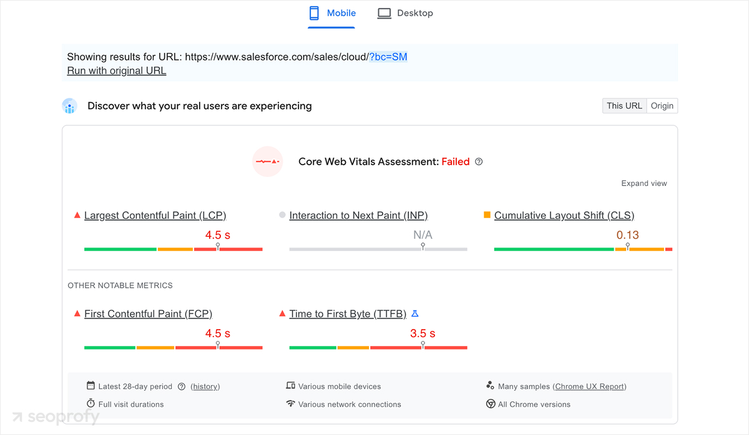749x435 pixels.
Task: Open Cumulative Layout Shift (CLS) link
Action: [x=564, y=216]
